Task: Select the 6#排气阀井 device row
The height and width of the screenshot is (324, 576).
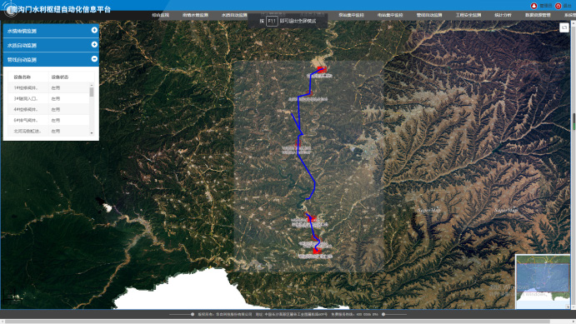Action: 48,120
